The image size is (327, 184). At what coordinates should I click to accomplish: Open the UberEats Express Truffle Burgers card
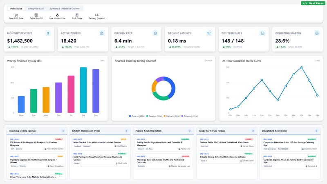pos(36,161)
